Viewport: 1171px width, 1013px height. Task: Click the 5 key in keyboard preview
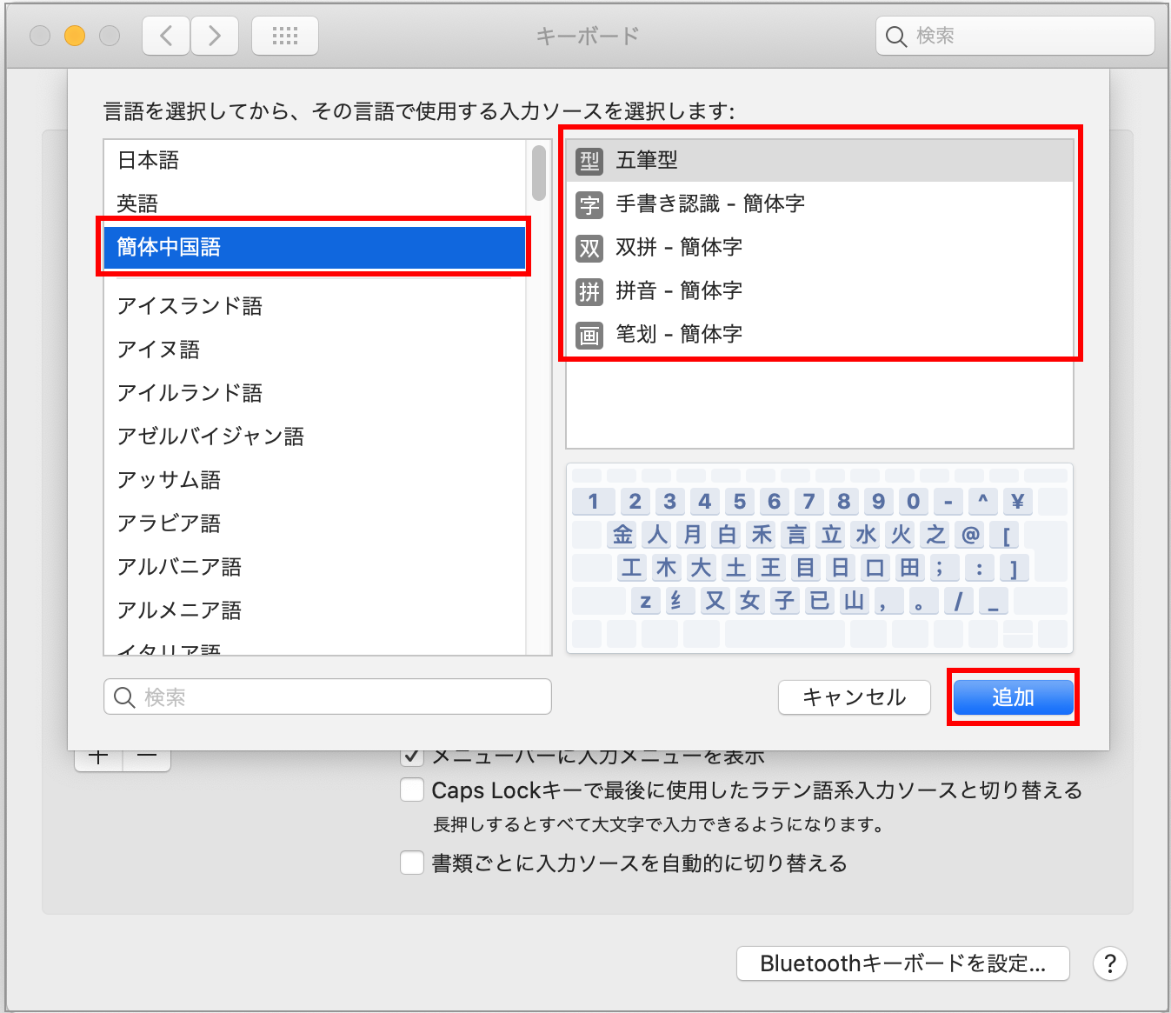click(x=740, y=502)
